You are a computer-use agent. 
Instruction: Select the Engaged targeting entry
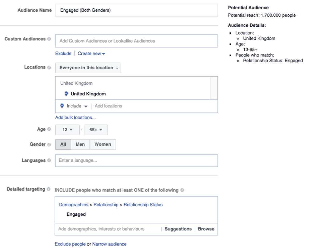76,214
